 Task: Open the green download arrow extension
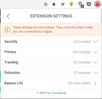click(71, 4)
